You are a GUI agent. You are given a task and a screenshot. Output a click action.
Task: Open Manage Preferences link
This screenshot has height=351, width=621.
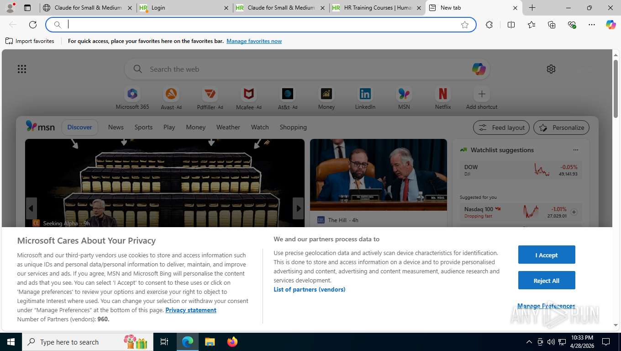546,306
